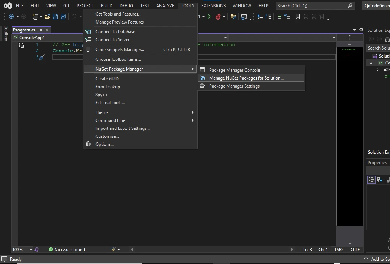Open the 100 % zoom level dropdown

[31, 250]
